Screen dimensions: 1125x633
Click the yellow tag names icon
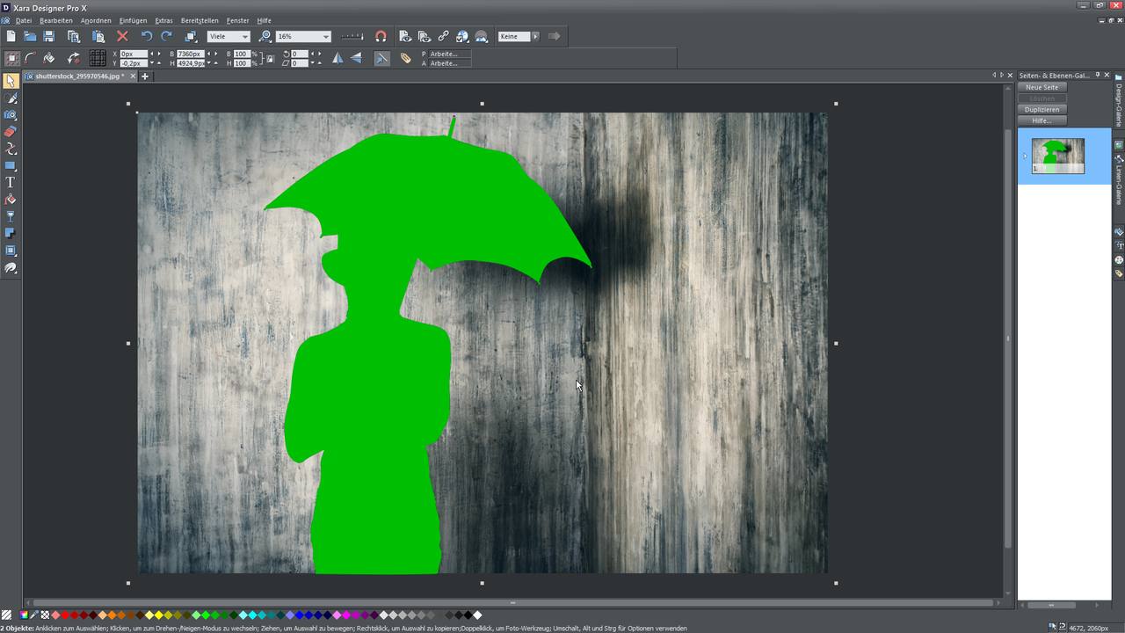click(405, 58)
